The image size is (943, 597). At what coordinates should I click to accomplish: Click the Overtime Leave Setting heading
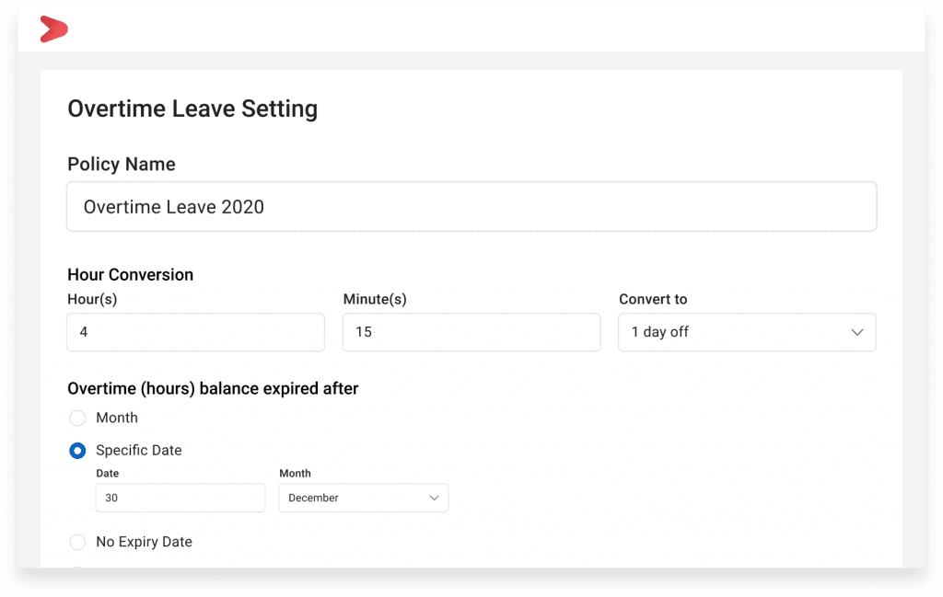192,109
